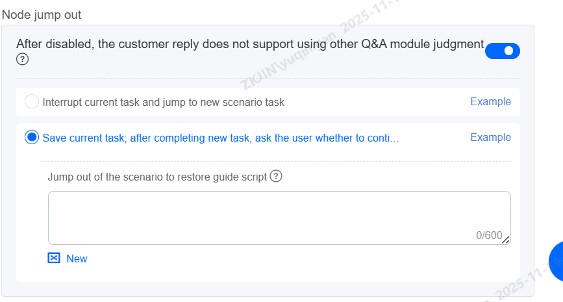Select the Interrupt current task radio button
The height and width of the screenshot is (302, 563).
tap(31, 102)
